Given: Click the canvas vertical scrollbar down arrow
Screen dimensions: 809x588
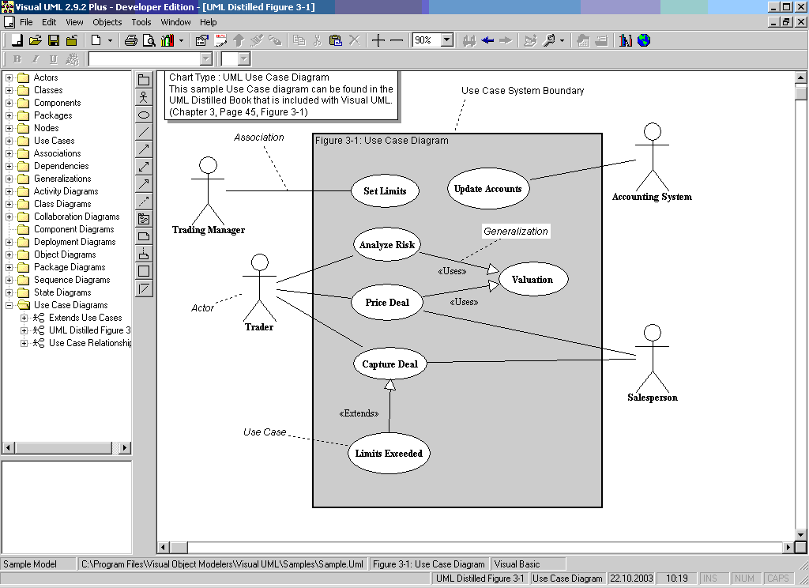Looking at the screenshot, I should (x=801, y=535).
